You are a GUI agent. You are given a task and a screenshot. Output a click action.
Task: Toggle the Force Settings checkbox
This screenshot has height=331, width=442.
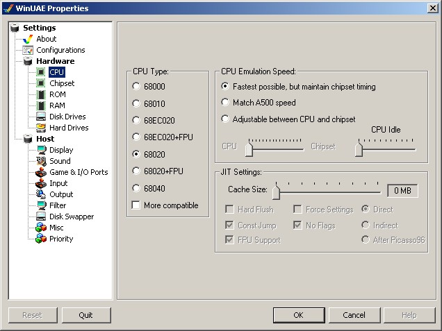tap(297, 210)
